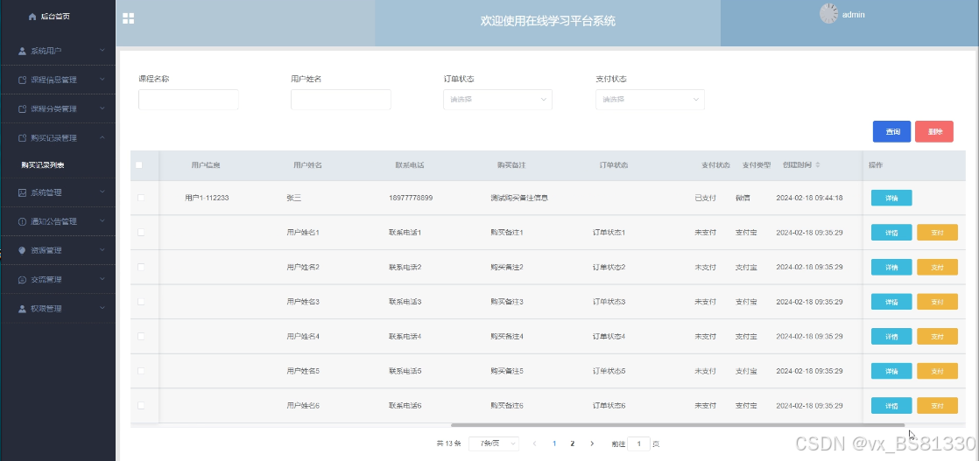Viewport: 979px width, 461px height.
Task: Open 详情 for the 张三 row
Action: coord(891,198)
